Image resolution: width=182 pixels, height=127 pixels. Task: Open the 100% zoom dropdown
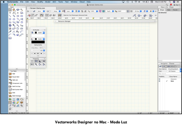[x=94, y=11]
